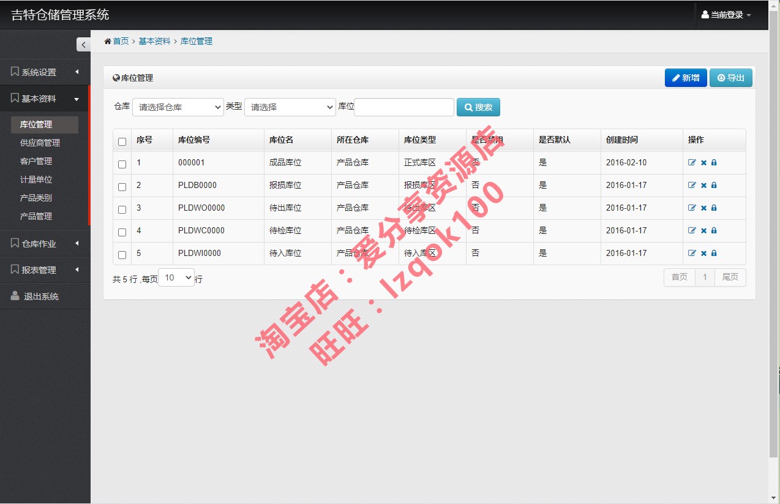Open the 当前登录 user dropdown

[726, 15]
